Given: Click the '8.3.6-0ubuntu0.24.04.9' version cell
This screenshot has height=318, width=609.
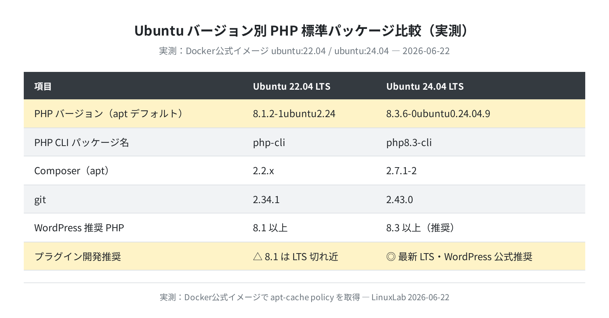Looking at the screenshot, I should pyautogui.click(x=438, y=113).
